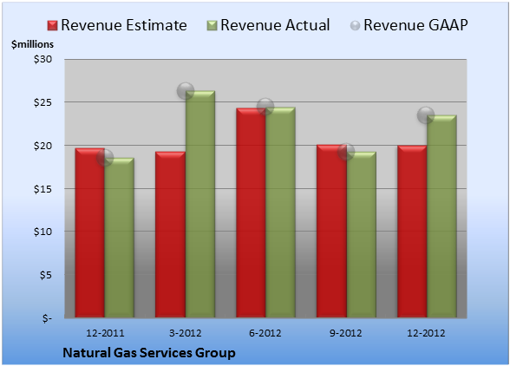Click the '9-2012' x-axis label
Viewport: 510px width, 366px height.
tap(346, 333)
